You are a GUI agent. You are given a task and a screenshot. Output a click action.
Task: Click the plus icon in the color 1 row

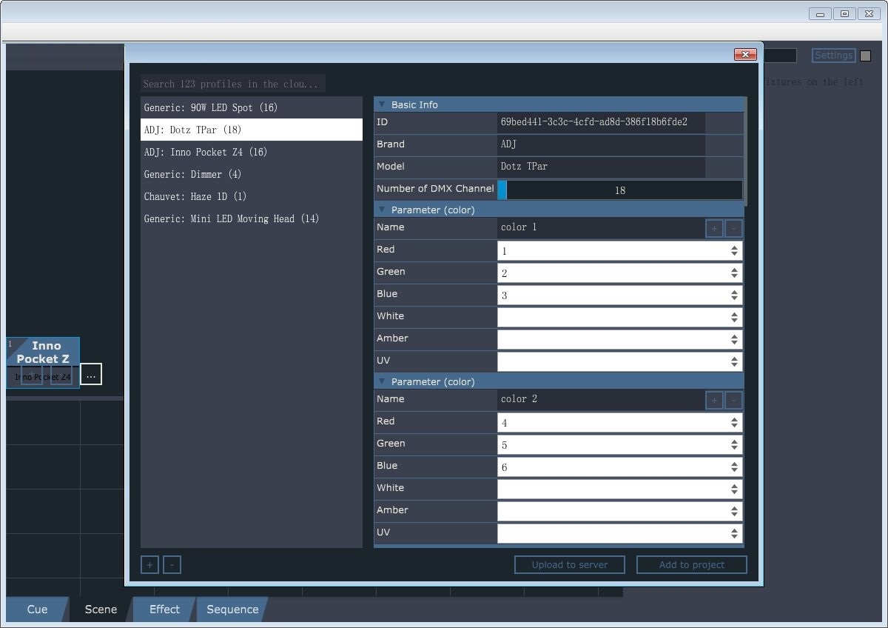pos(714,229)
